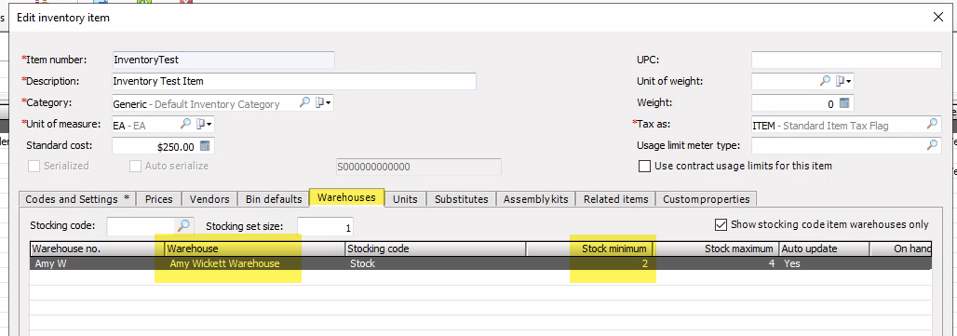Click the Description input field
Image resolution: width=957 pixels, height=336 pixels.
(294, 81)
